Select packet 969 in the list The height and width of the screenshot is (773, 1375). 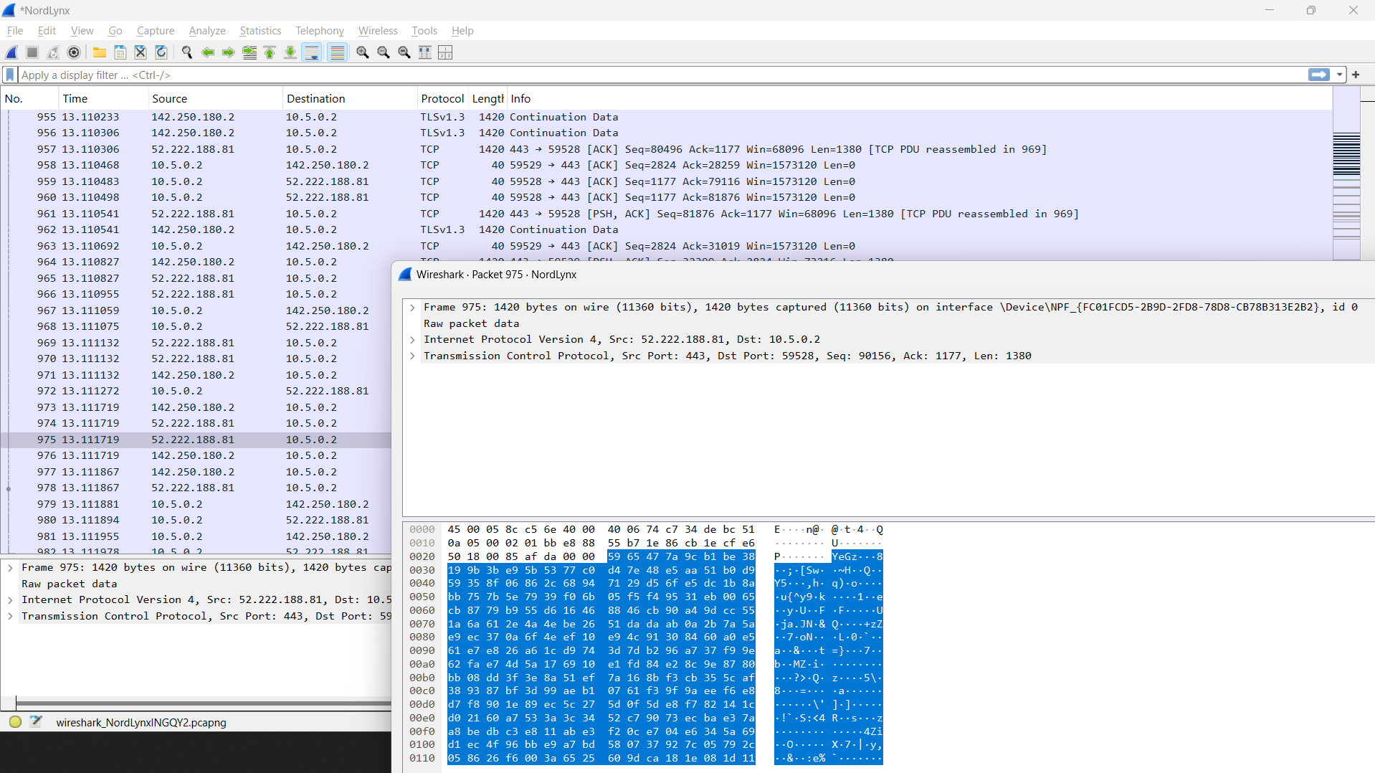(x=196, y=343)
